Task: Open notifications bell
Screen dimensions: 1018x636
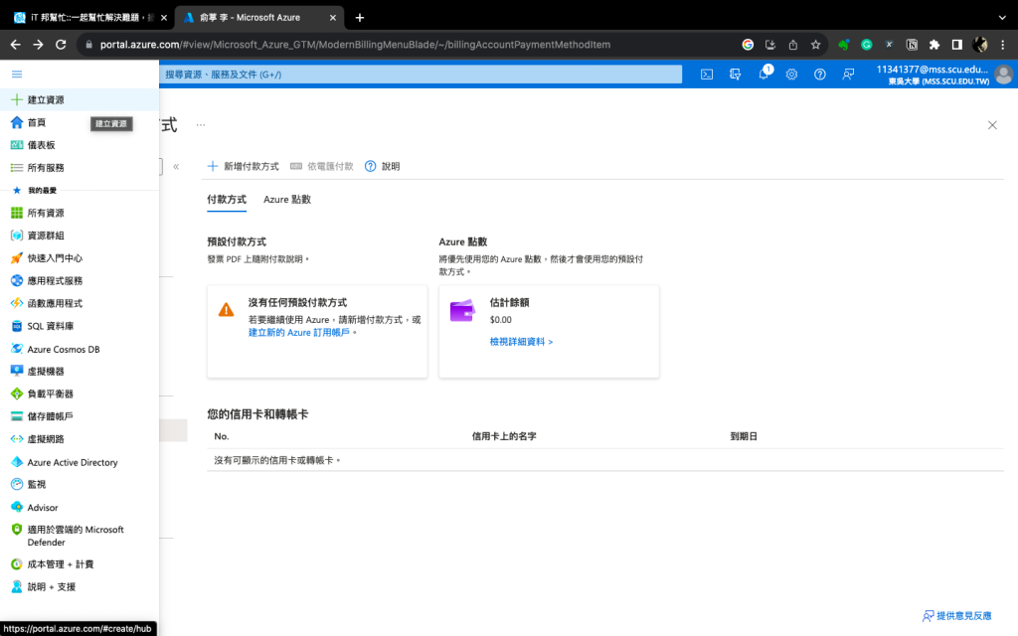Action: coord(763,74)
